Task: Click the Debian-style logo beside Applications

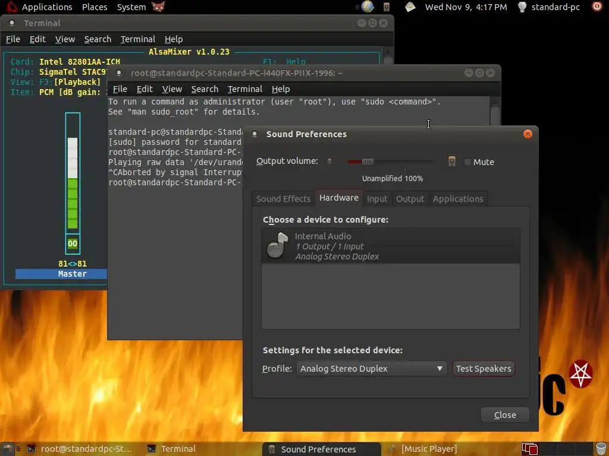Action: point(12,7)
